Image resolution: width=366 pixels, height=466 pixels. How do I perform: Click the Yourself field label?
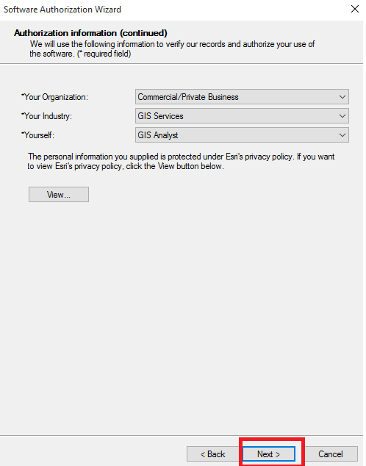coord(38,136)
